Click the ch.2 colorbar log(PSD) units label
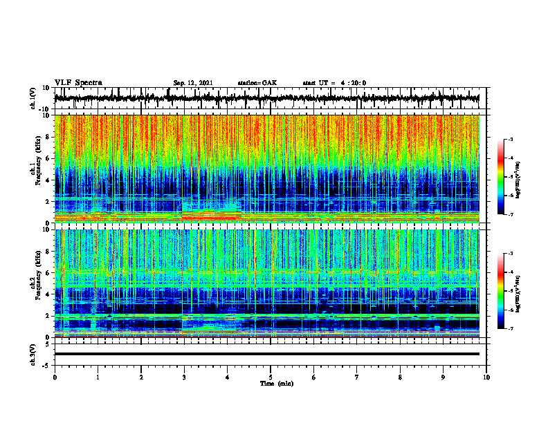This screenshot has height=423, width=548. click(518, 293)
